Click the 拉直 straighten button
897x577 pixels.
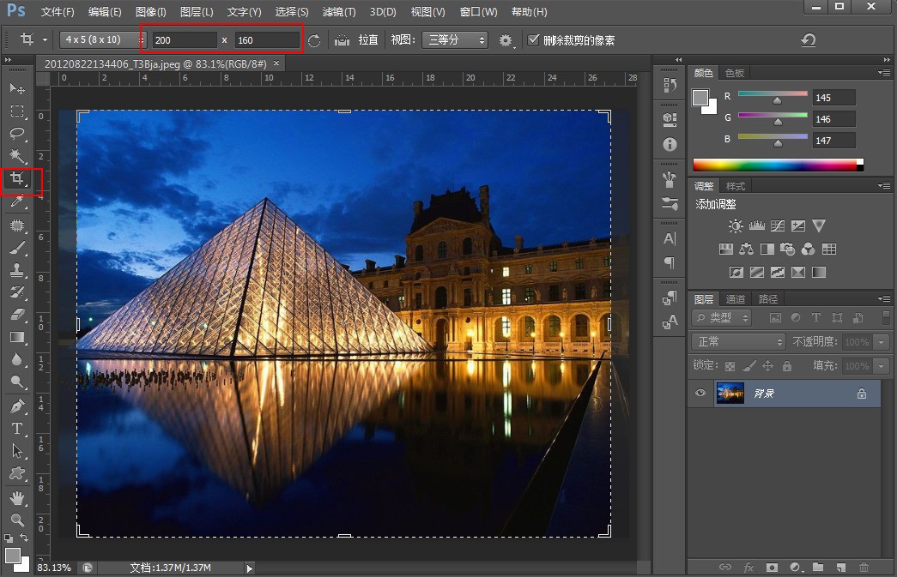point(368,40)
